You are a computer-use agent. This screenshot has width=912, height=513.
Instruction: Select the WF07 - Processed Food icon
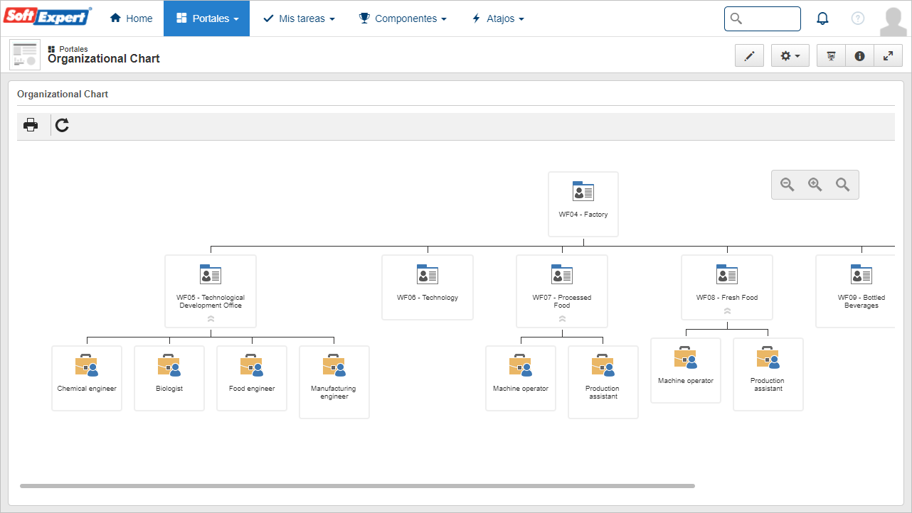point(562,274)
